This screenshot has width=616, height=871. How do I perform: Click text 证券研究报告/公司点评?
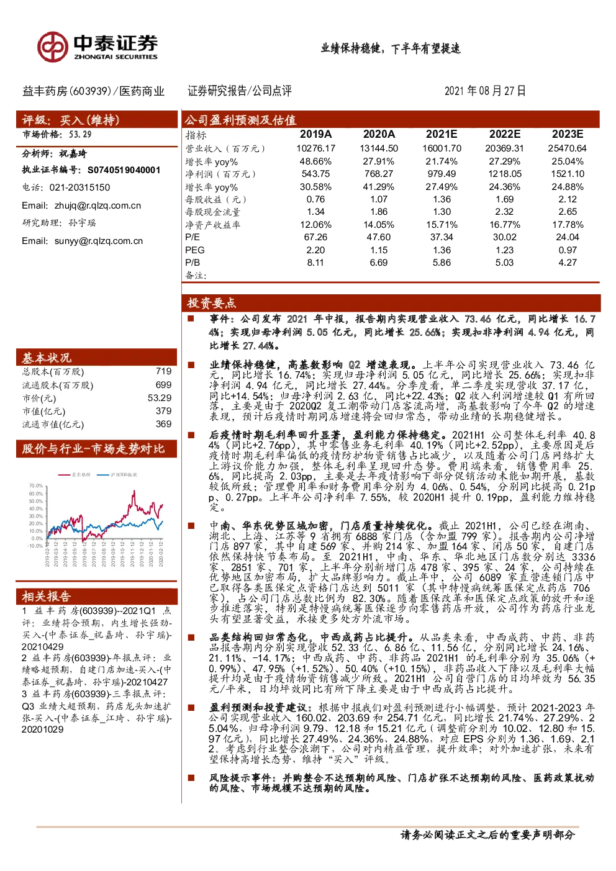tap(240, 91)
